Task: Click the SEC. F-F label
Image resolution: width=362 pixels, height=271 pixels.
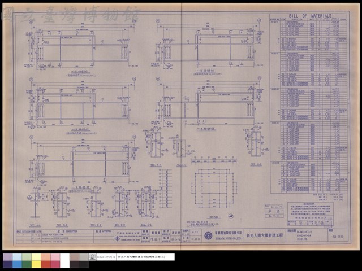Action: (x=156, y=165)
